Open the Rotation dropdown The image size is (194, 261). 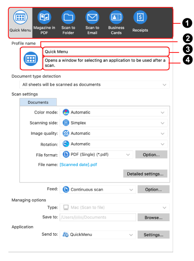[x=113, y=144]
